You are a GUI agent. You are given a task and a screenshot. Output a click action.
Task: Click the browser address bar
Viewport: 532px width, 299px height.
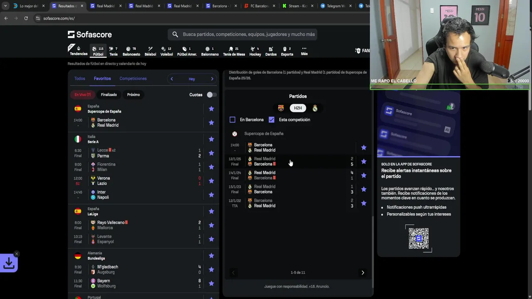[x=199, y=18]
